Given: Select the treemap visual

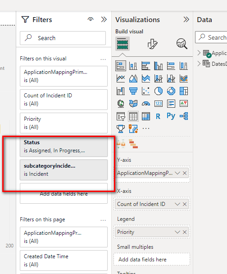Looking at the screenshot, I should coord(184,91).
